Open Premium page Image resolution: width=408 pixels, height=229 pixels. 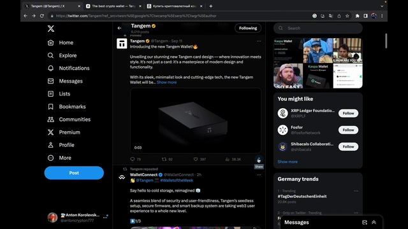tap(64, 132)
